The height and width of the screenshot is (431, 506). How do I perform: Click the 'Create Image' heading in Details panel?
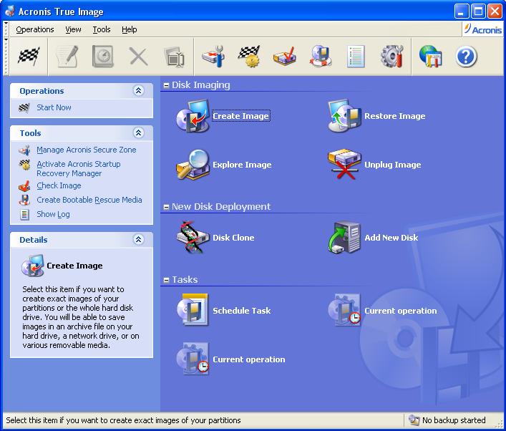pos(74,266)
